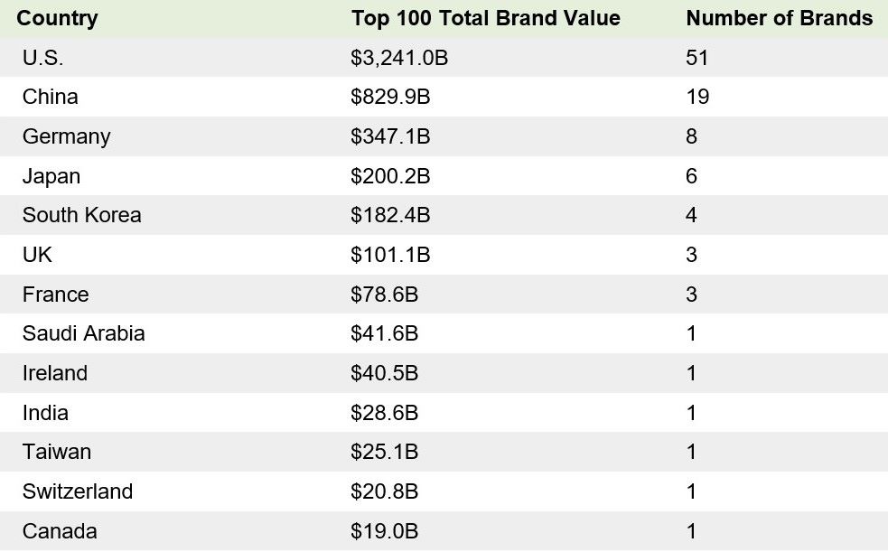Viewport: 888px width, 552px height.
Task: Click the Number of Brands header
Action: pos(780,18)
